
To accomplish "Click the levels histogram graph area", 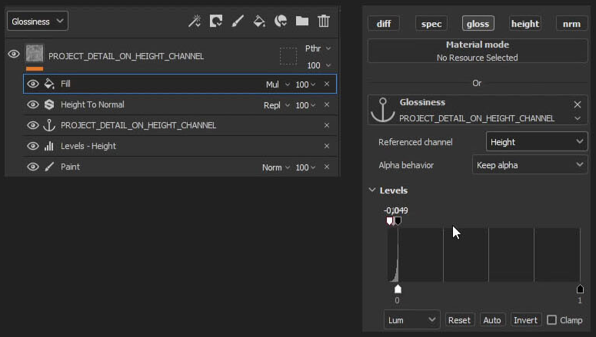I will tap(484, 255).
